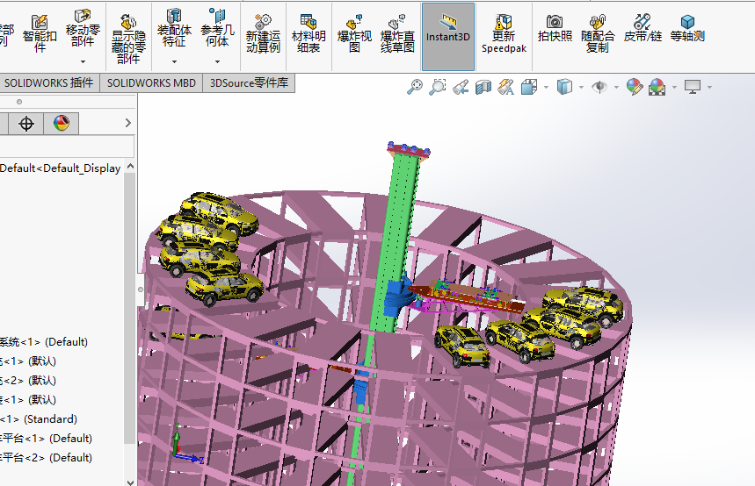Open the 移动零部件 dropdown arrow

tap(83, 61)
